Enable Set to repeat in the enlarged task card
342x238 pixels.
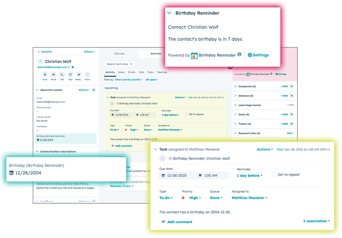(x=274, y=175)
